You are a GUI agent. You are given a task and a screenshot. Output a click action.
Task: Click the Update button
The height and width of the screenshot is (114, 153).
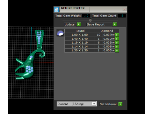(x=70, y=24)
